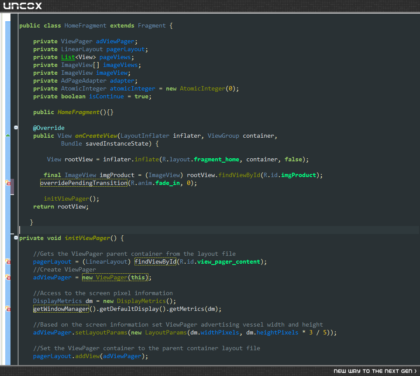This screenshot has width=420, height=376.
Task: Collapse the @Override onCreateView method fold
Action: tap(16, 127)
